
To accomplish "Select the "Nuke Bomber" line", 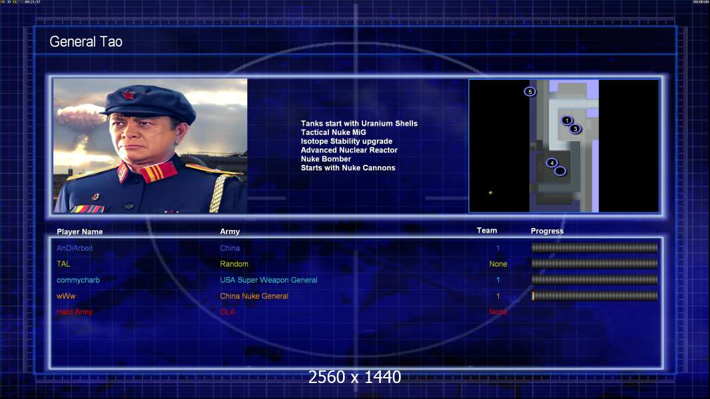I will tap(326, 159).
